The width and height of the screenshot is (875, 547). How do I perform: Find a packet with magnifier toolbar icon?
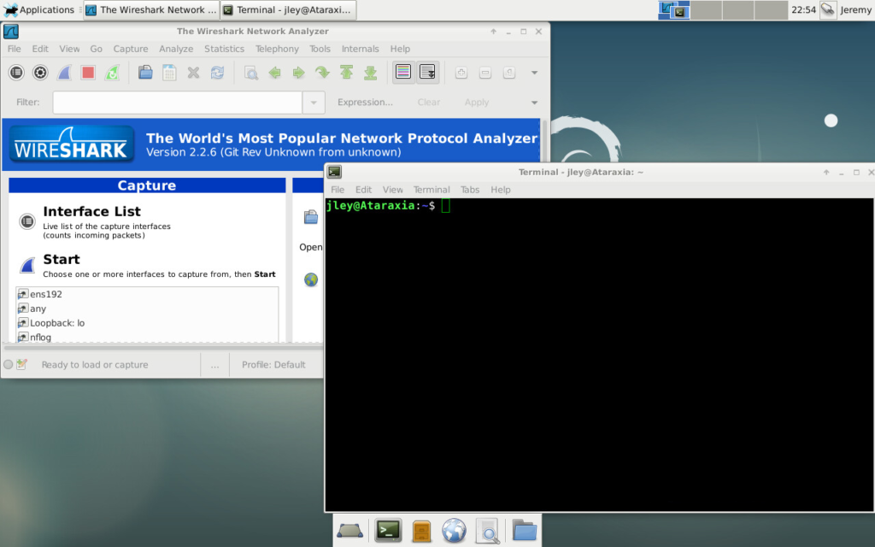(x=251, y=73)
